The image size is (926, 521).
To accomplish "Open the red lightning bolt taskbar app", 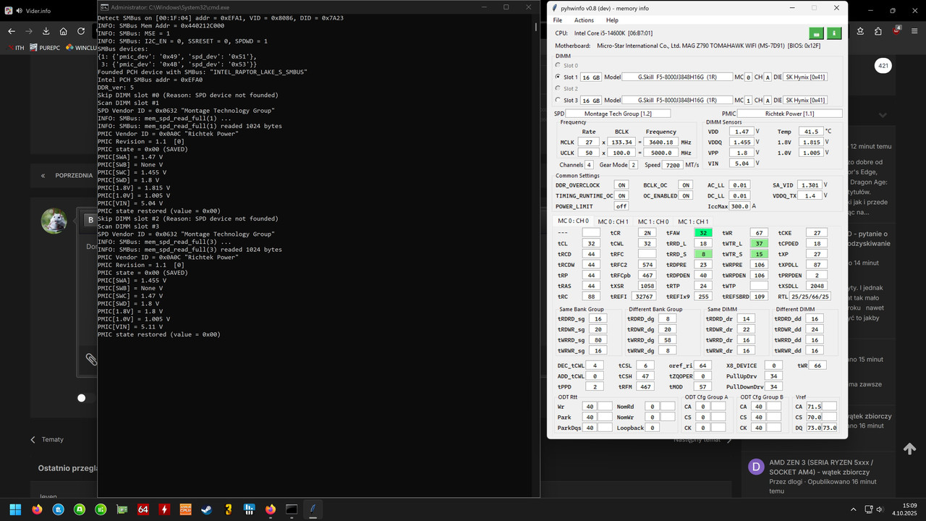I will 164,509.
